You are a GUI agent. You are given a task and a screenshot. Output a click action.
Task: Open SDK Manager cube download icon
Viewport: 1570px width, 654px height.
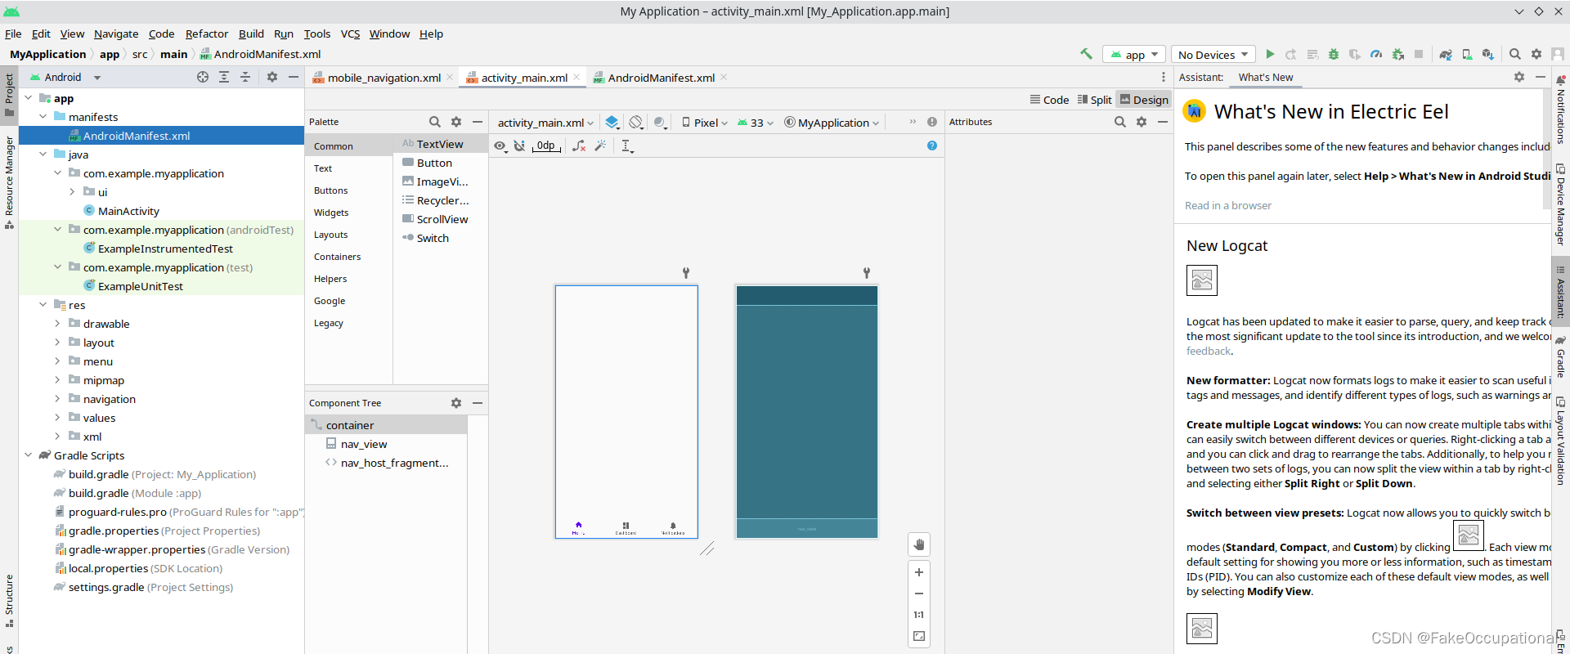[x=1488, y=54]
